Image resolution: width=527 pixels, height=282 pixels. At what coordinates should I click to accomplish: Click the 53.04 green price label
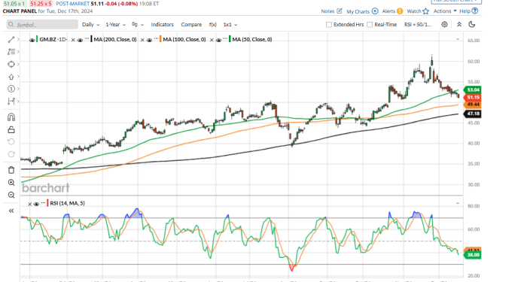(472, 89)
